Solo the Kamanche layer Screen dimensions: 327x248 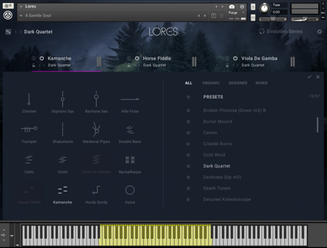[x=33, y=58]
